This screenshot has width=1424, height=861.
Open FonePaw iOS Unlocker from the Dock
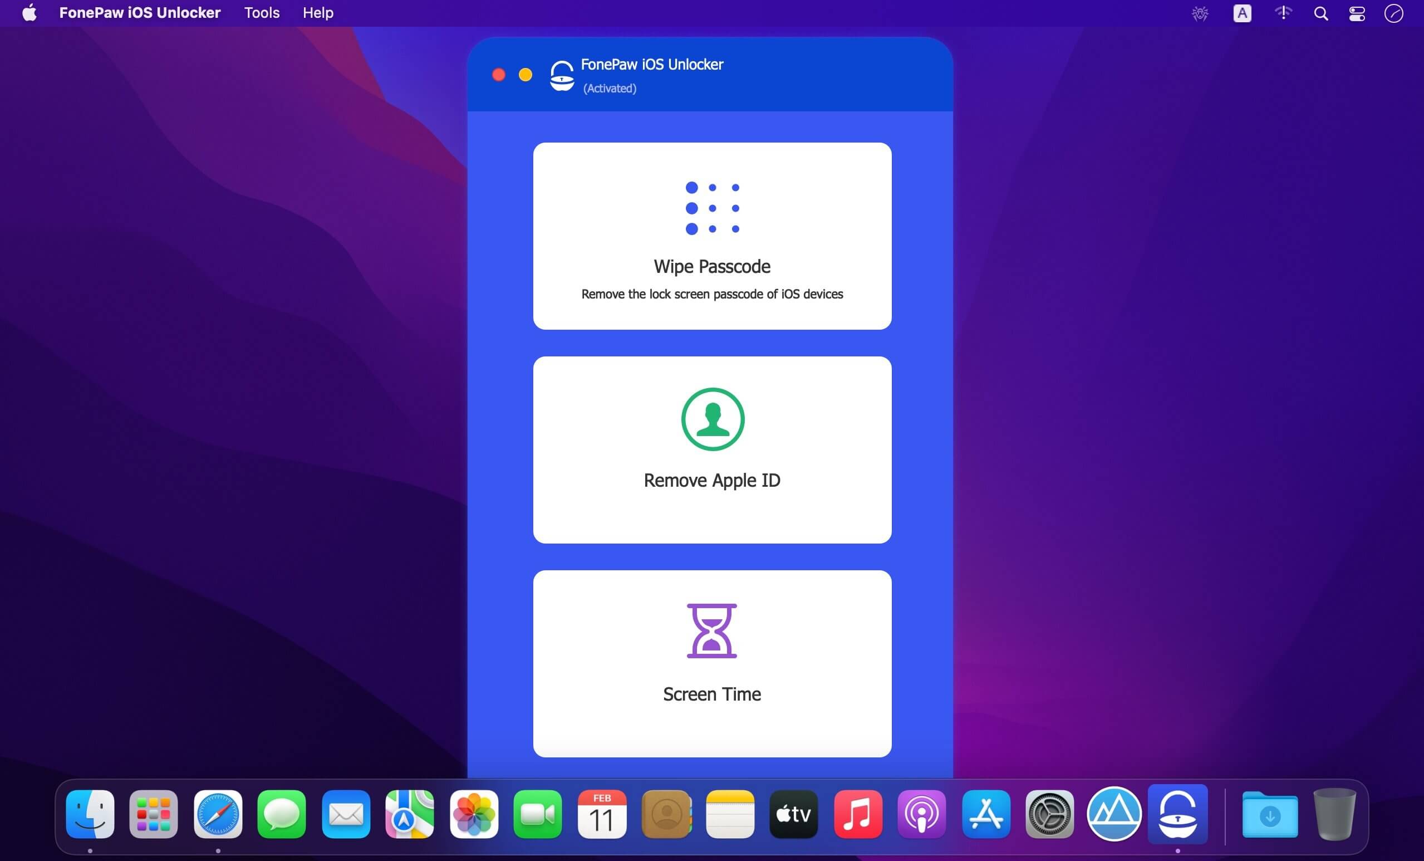pos(1177,814)
